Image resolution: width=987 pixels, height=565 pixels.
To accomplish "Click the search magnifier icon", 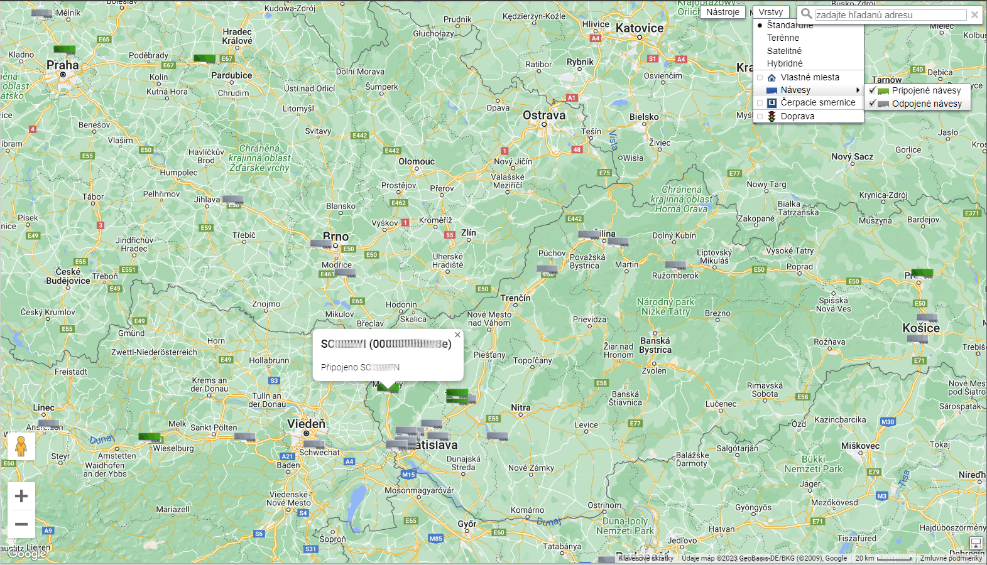I will [x=806, y=14].
